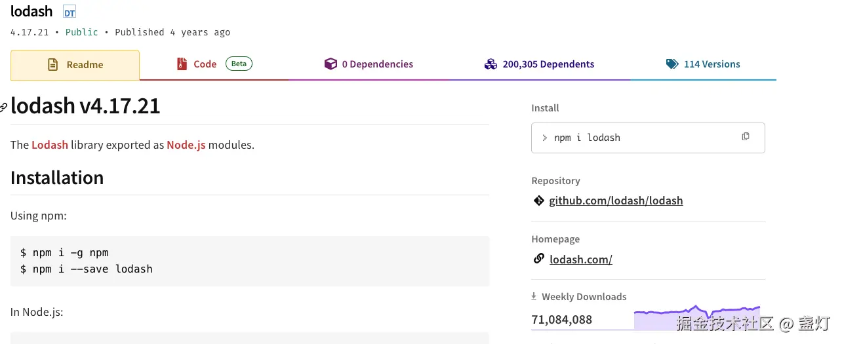The width and height of the screenshot is (842, 344).
Task: Open the Readme tab
Action: [x=75, y=65]
